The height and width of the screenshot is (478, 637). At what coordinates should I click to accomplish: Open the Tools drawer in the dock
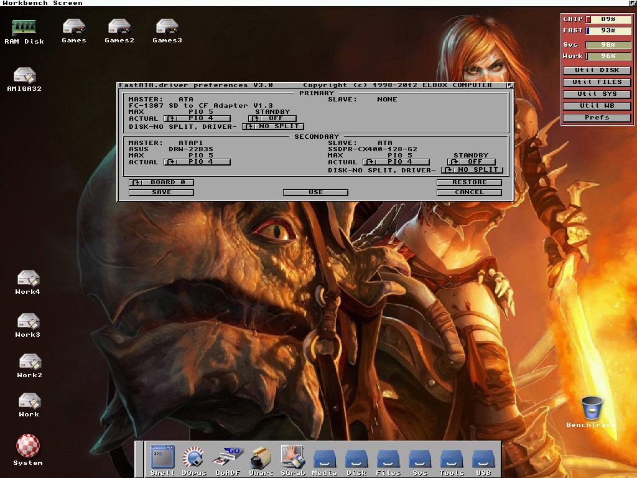[452, 462]
